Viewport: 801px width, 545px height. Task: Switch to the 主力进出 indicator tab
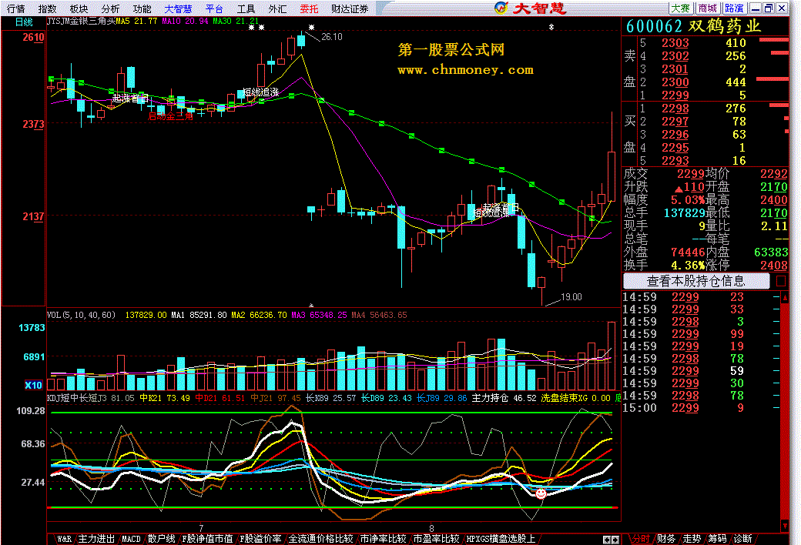pos(96,539)
